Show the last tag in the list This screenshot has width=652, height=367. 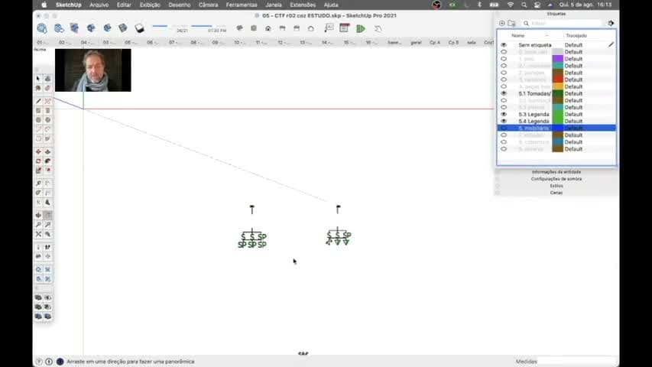point(504,149)
